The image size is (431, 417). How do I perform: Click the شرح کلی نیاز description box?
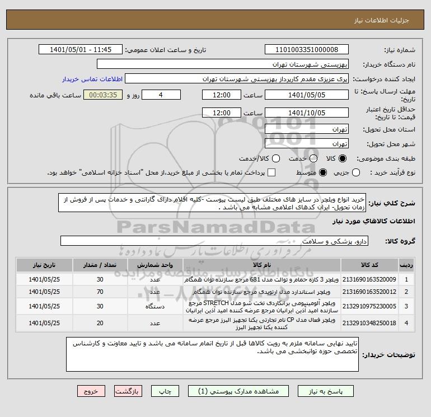point(212,203)
